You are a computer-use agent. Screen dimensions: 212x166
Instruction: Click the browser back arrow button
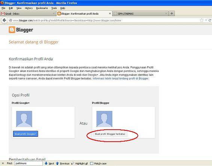coord(4,21)
